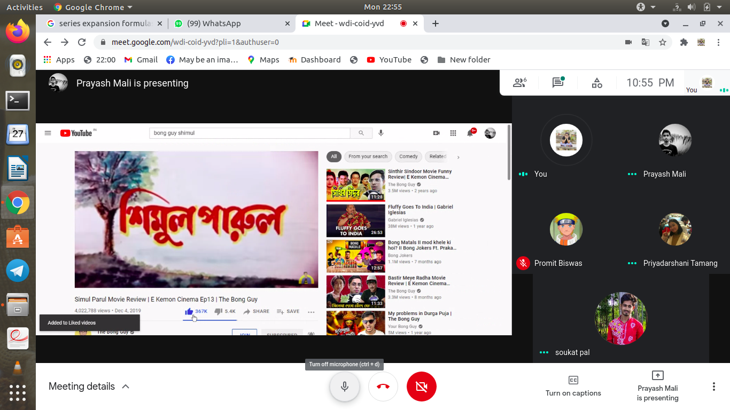Screen dimensions: 730x410
Task: Open a new Chrome tab
Action: pos(436,23)
